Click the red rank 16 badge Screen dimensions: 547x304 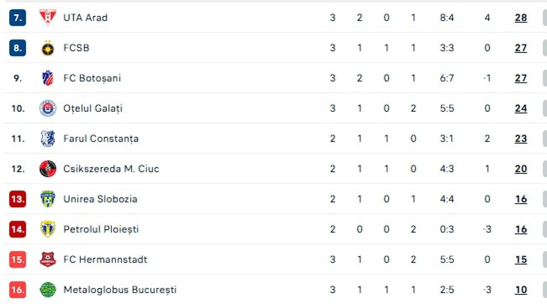[17, 289]
